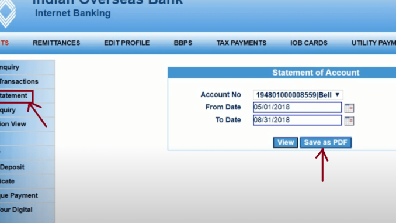Image resolution: width=396 pixels, height=223 pixels.
Task: Open the sidebar item ending in 'que Payment'
Action: tap(27, 195)
